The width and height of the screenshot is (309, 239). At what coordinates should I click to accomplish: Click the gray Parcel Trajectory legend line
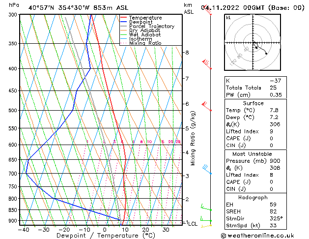click(x=123, y=26)
